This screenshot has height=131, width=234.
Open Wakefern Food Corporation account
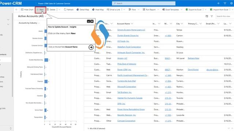pos(129,47)
